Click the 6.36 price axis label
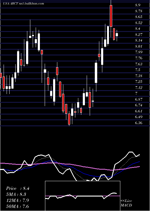The image size is (150, 211). pos(139,123)
